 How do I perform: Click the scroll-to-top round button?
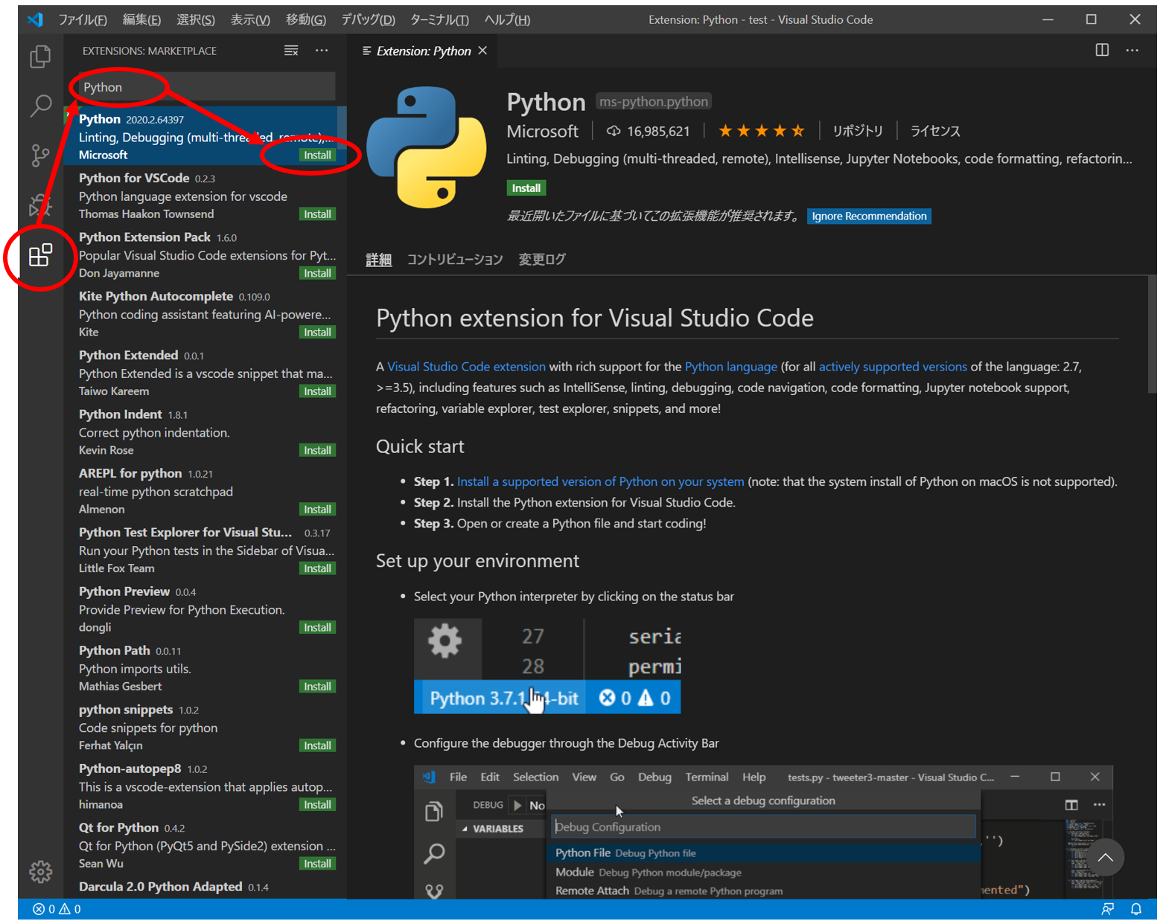(1106, 858)
